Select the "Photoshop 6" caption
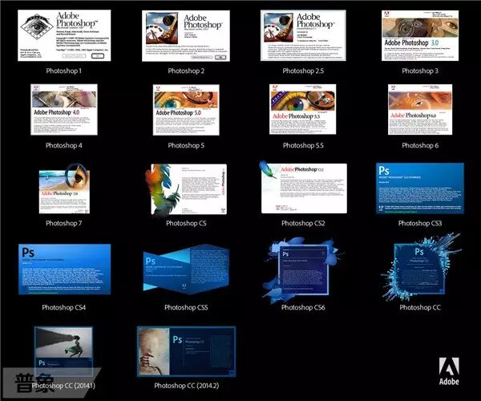The height and width of the screenshot is (401, 481). click(x=420, y=145)
